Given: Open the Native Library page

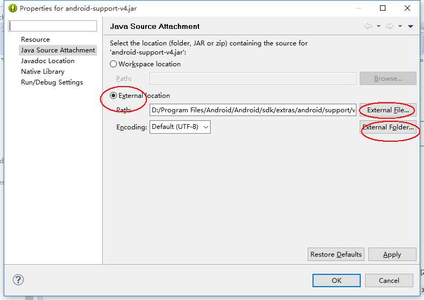Looking at the screenshot, I should pos(43,72).
